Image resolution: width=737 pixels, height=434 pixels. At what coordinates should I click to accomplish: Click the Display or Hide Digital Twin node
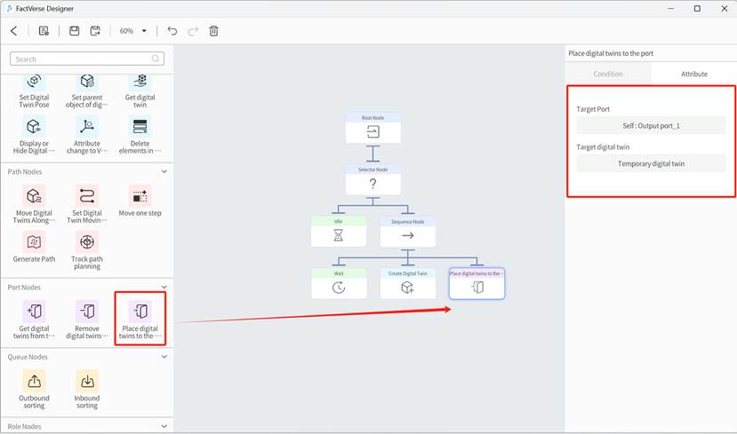coord(34,127)
